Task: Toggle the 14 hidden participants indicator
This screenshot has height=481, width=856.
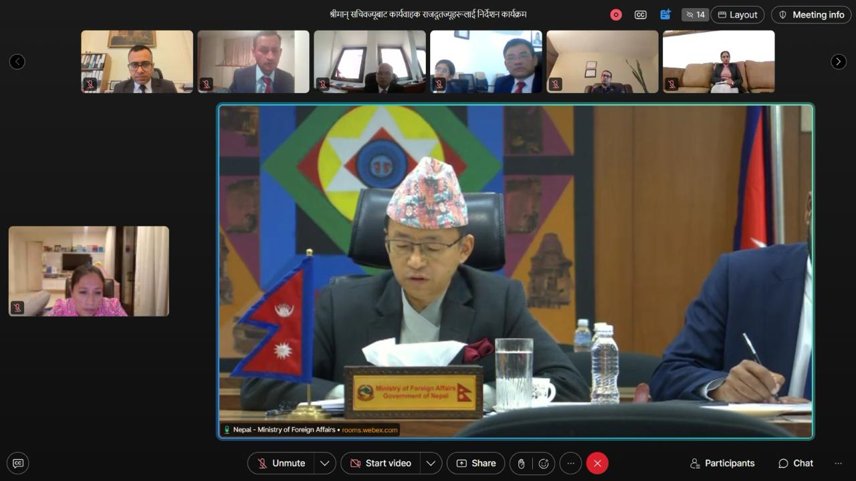Action: pos(695,15)
